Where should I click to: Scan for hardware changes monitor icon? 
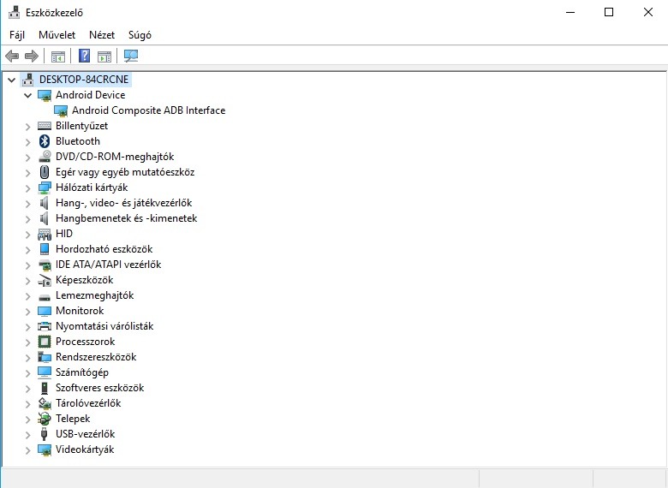pyautogui.click(x=131, y=56)
